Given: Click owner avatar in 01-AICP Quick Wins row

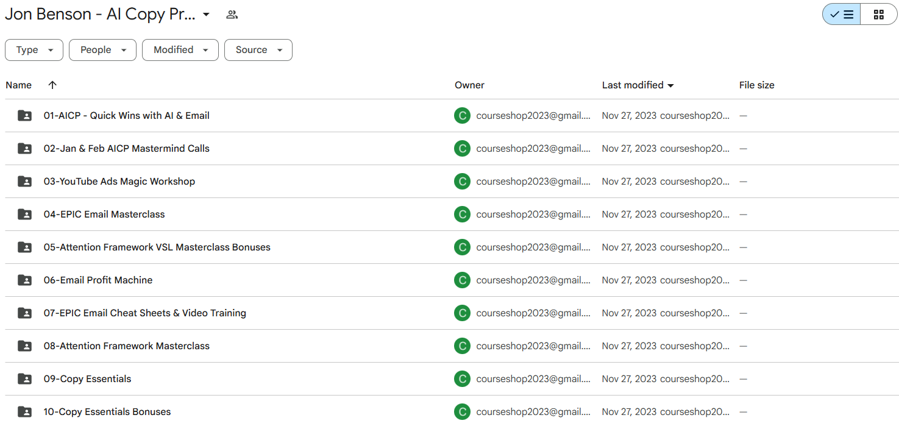Looking at the screenshot, I should coord(462,116).
